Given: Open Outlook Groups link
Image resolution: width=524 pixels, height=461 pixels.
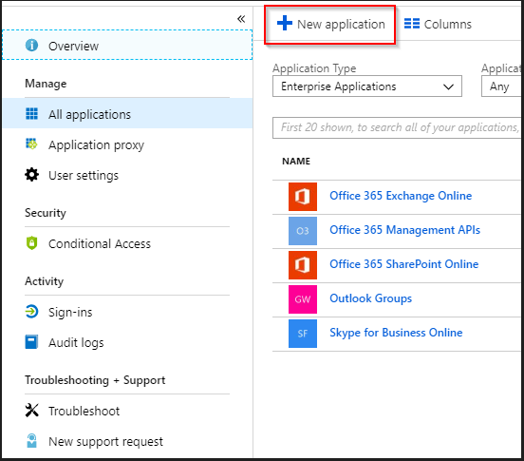Looking at the screenshot, I should [x=370, y=298].
